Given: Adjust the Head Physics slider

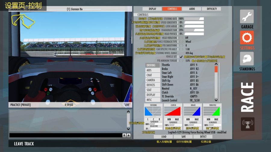Looking at the screenshot, I should click(194, 34).
